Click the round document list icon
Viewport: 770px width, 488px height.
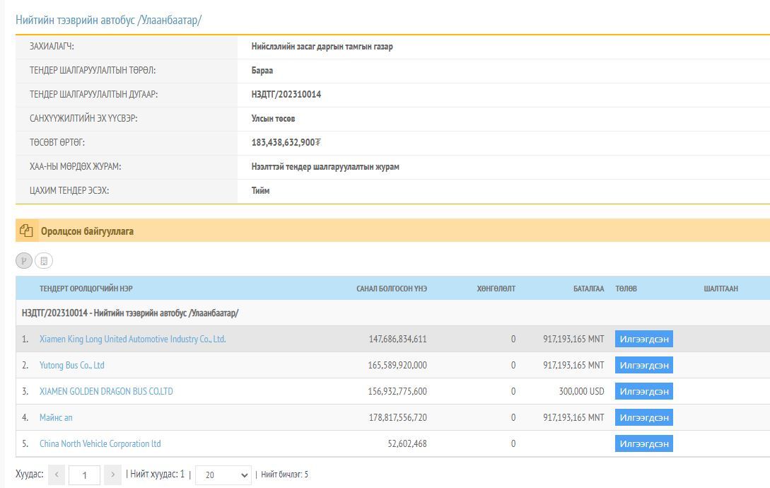pyautogui.click(x=44, y=261)
